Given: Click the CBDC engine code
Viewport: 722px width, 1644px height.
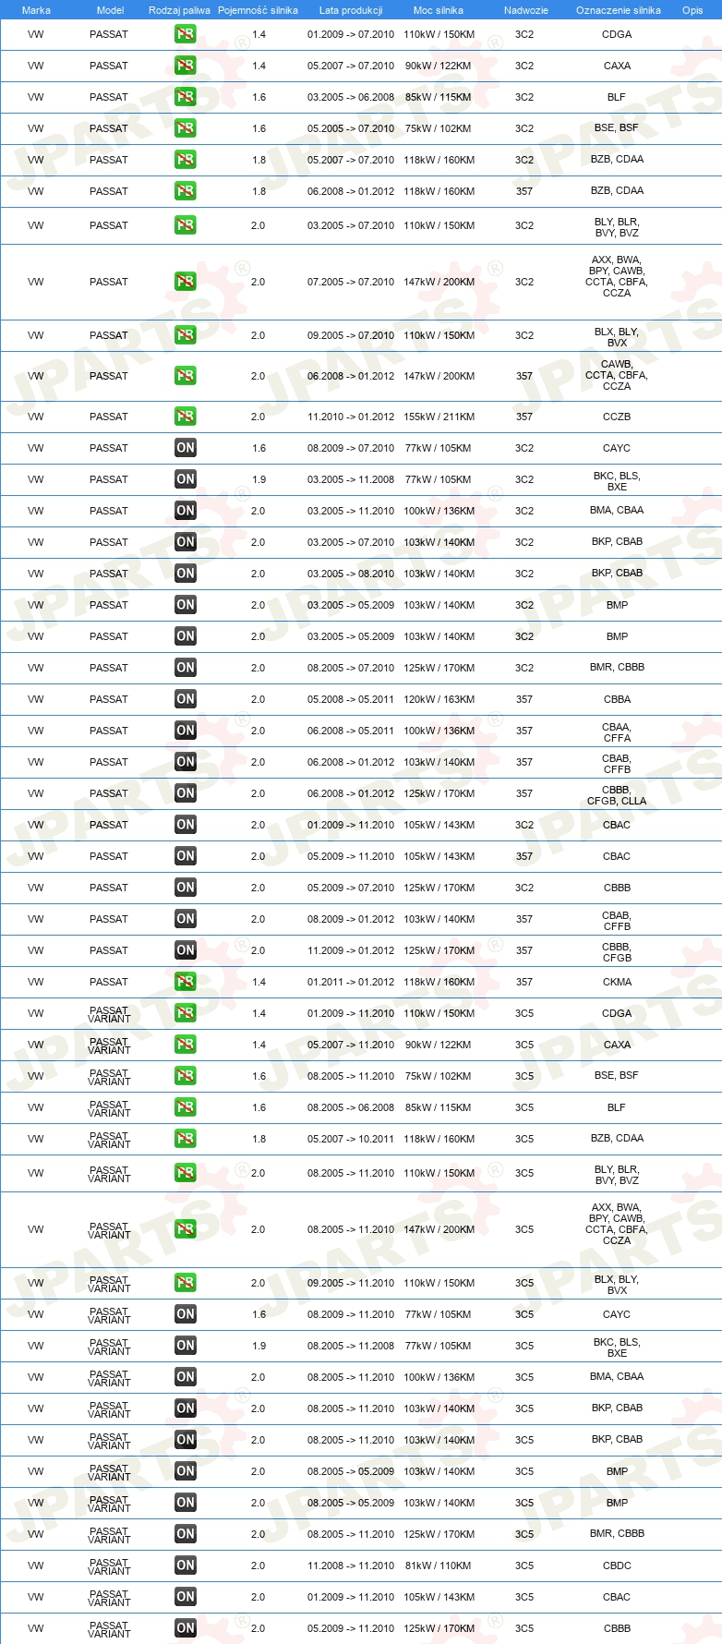Looking at the screenshot, I should 617,1565.
